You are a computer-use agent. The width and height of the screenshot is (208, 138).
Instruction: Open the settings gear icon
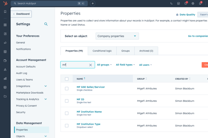point(193,4)
